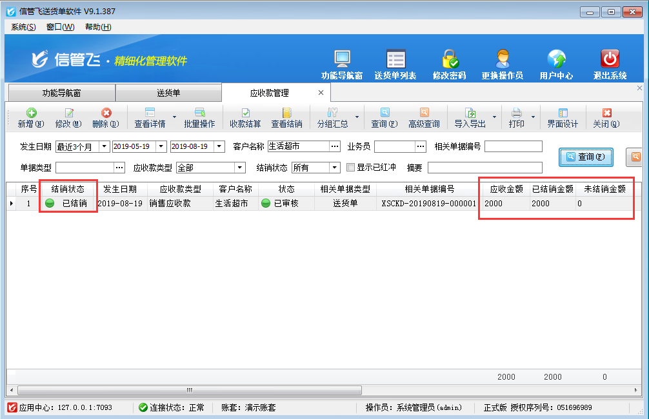Viewport: 649px width, 419px height.
Task: Switch to the 送货单 tab
Action: pyautogui.click(x=168, y=93)
